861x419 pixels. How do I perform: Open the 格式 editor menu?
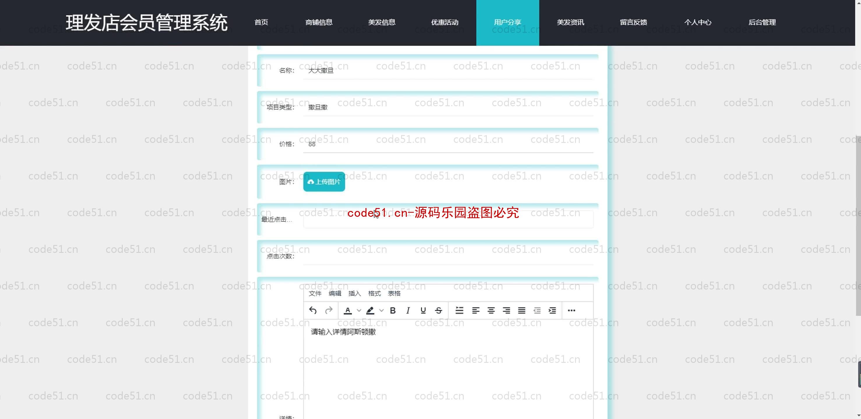click(x=374, y=294)
